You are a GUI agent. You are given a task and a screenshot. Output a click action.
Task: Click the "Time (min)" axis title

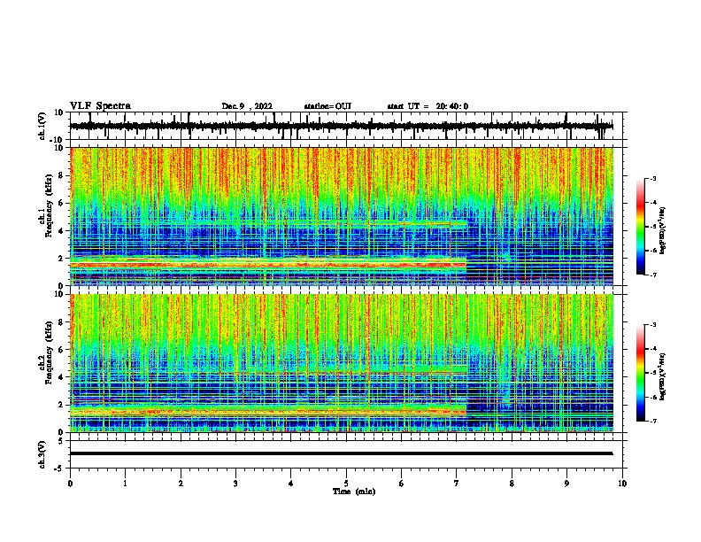point(354,492)
